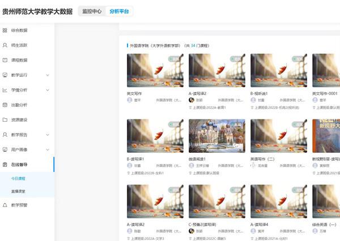
Task: Expand the 用户画像 submenu chevron
Action: (x=48, y=150)
